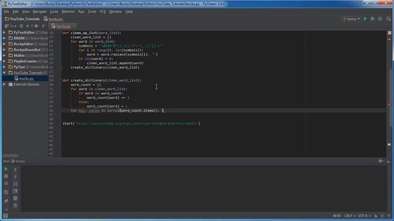The width and height of the screenshot is (394, 221).
Task: Collapse all projects in the Project panel
Action: point(27,26)
